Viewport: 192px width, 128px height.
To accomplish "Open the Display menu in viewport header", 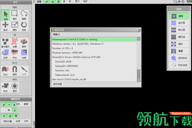I will click(77, 2).
